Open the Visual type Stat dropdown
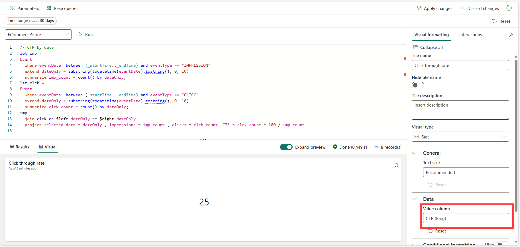 pos(460,137)
